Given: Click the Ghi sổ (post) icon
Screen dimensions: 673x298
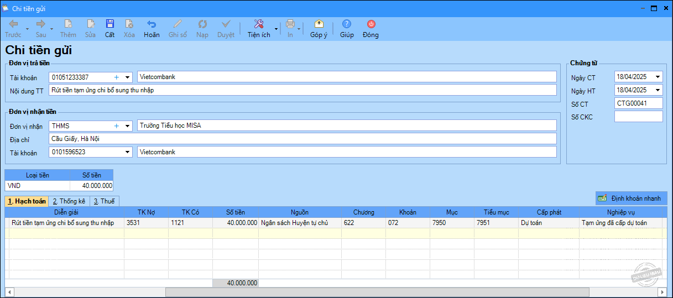Looking at the screenshot, I should pos(178,24).
